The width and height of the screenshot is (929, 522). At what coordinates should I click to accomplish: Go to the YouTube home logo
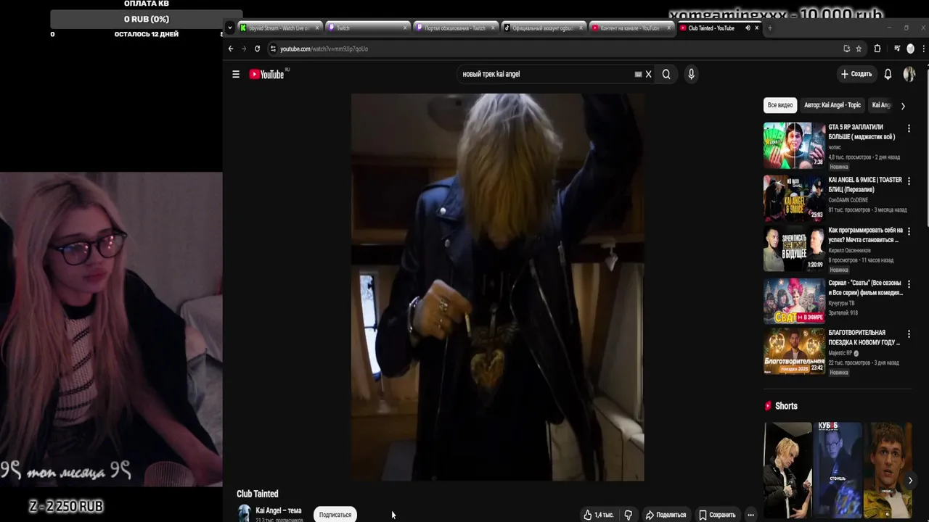pos(268,74)
